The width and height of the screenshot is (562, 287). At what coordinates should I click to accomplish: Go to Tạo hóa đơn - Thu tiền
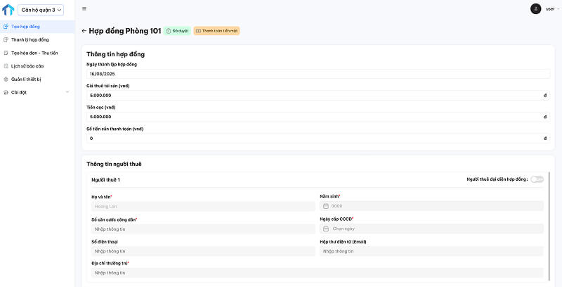tap(34, 53)
